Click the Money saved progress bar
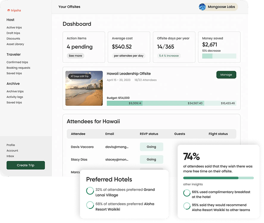Image resolution: width=264 pixels, height=223 pixels. tap(219, 56)
